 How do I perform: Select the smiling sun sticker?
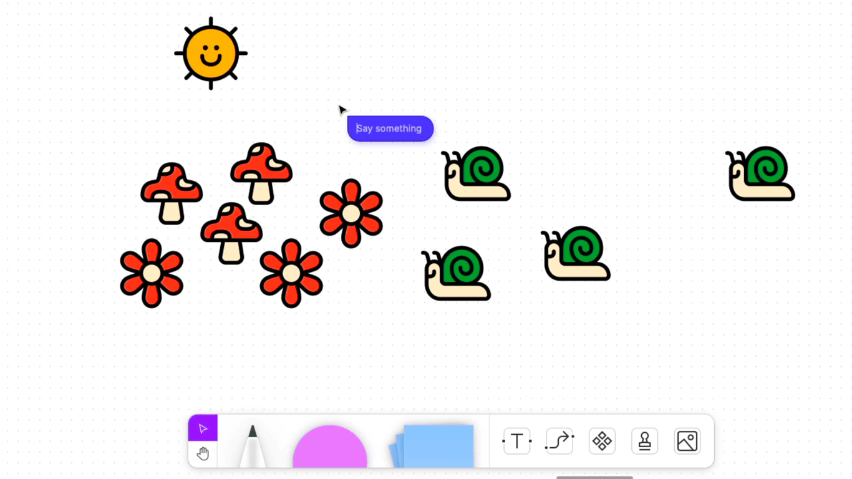211,54
